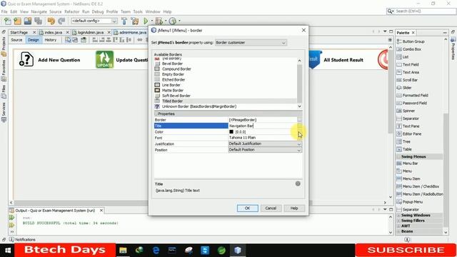Image resolution: width=457 pixels, height=257 pixels.
Task: Click the New File toolbar icon
Action: pos(8,21)
